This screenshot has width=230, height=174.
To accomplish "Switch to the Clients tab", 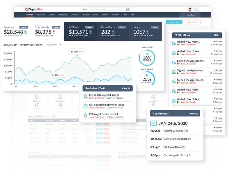I will pyautogui.click(x=39, y=14).
